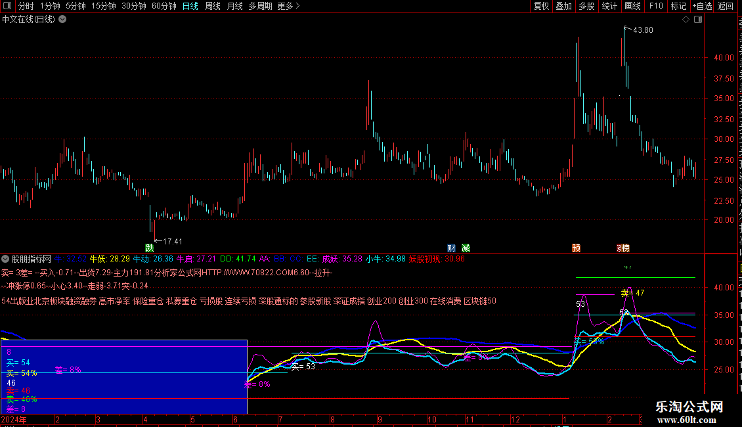Click the green 减 event marker
This screenshot has height=427, width=742.
(466, 248)
